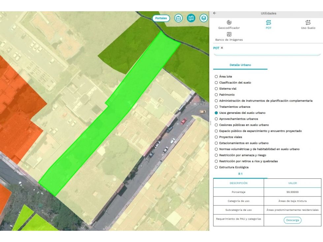Select the Geocodificador utility icon
323x242 pixels.
(x=229, y=22)
